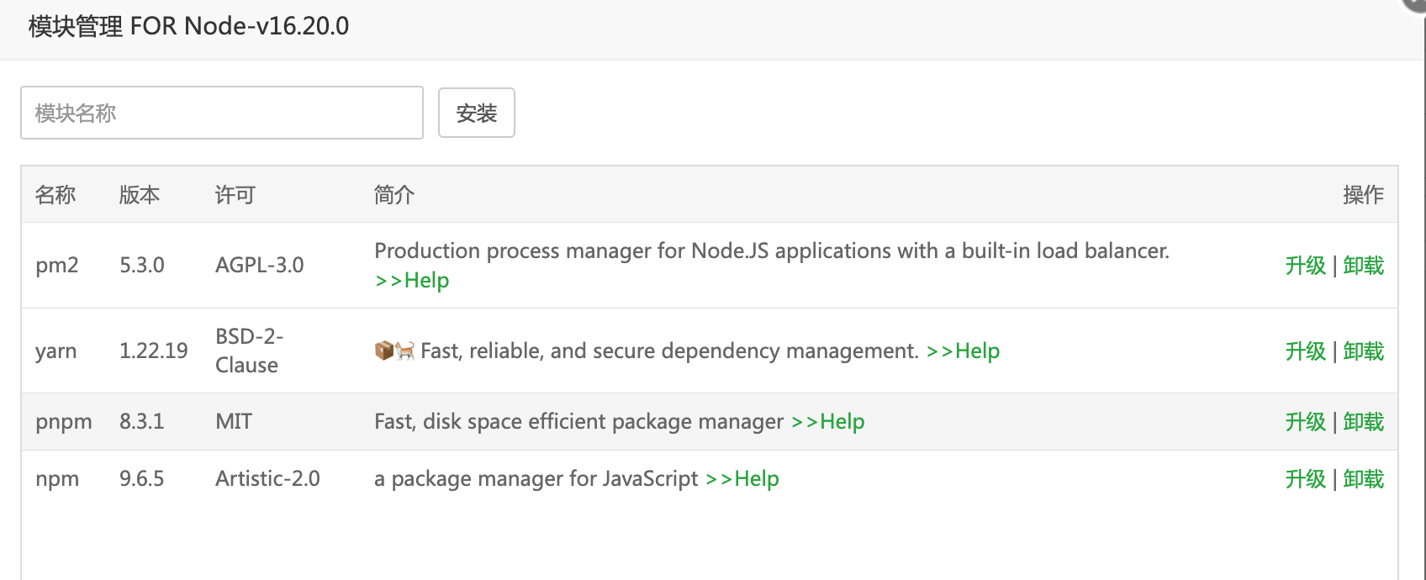Click the npm description 'a package manager for JavaScript'

[x=536, y=479]
